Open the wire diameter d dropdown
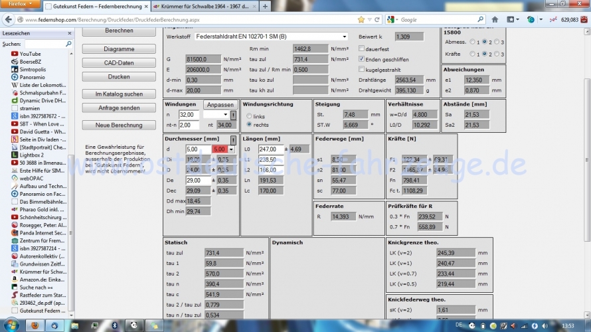The height and width of the screenshot is (332, 591). point(231,149)
